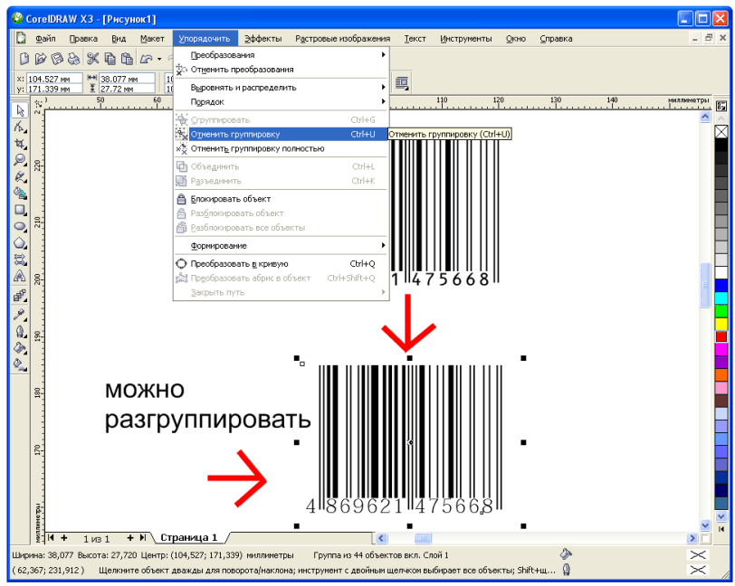The image size is (735, 586).
Task: Select the Text tool
Action: point(20,276)
